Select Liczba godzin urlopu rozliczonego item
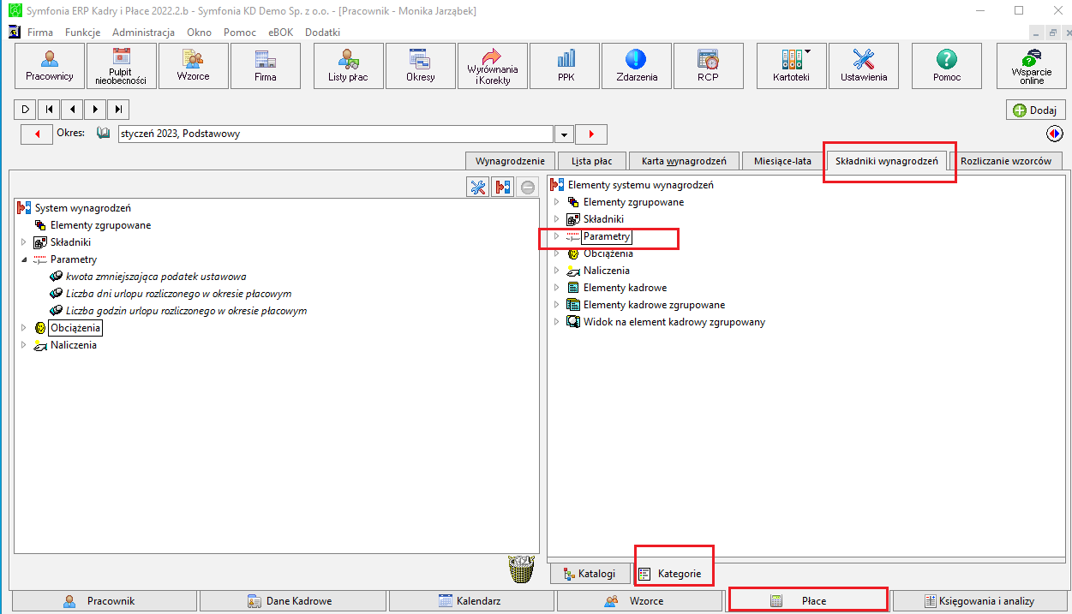Screen dimensions: 1072x614 (x=186, y=311)
